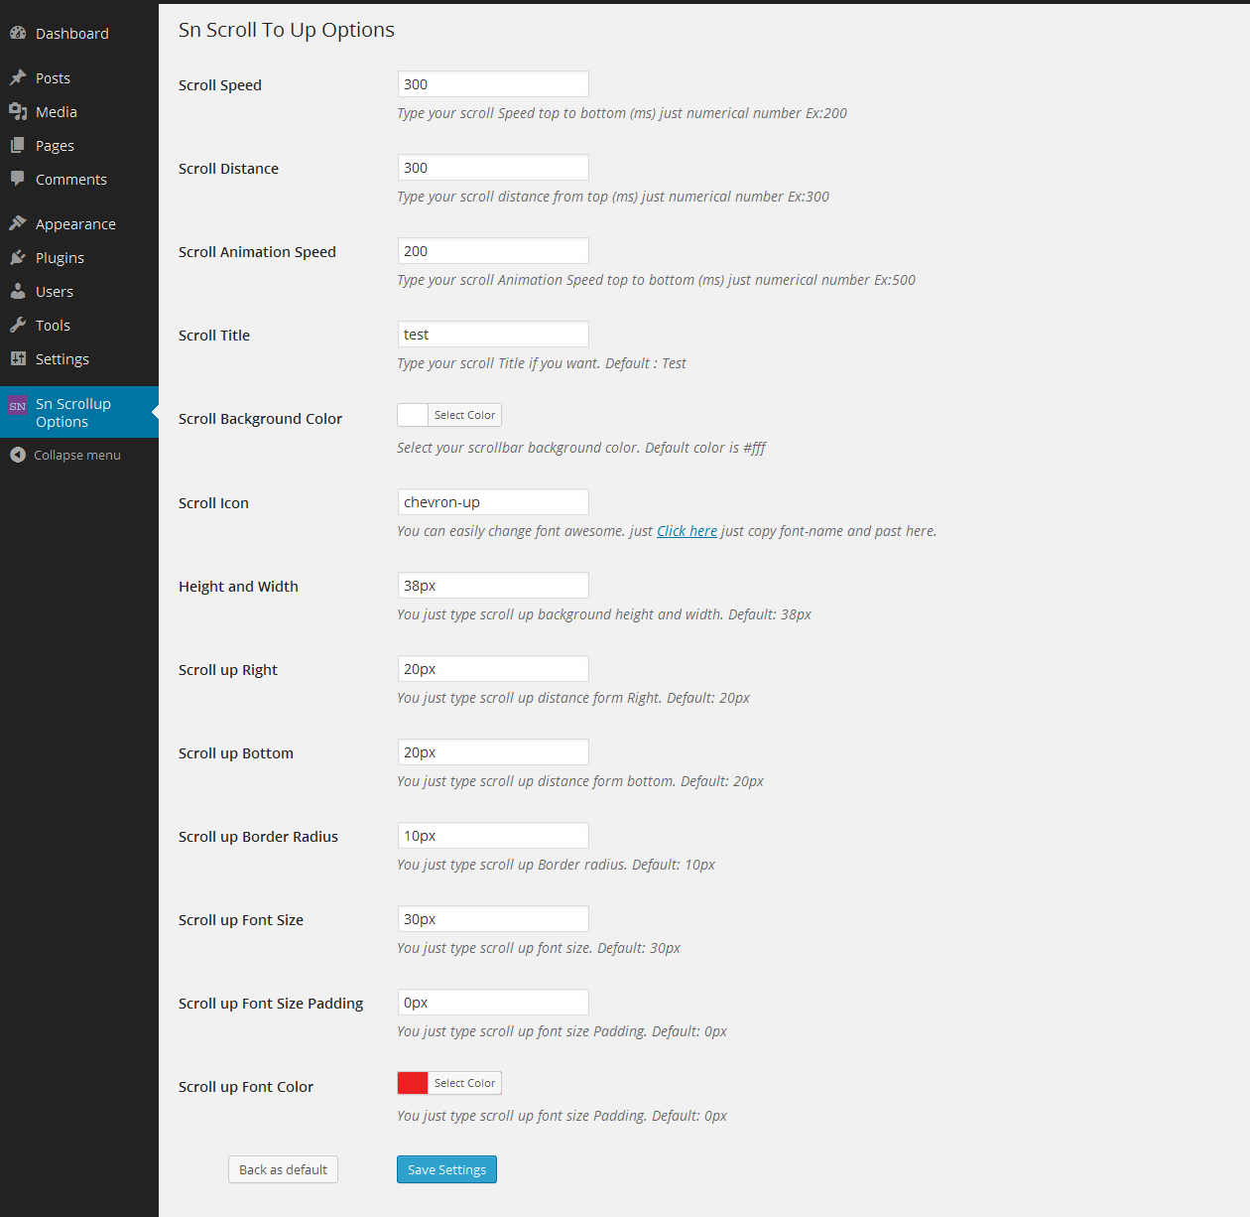
Task: Click the Appearance paintbrush icon
Action: pyautogui.click(x=18, y=223)
